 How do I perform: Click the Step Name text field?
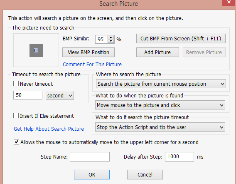pos(90,157)
